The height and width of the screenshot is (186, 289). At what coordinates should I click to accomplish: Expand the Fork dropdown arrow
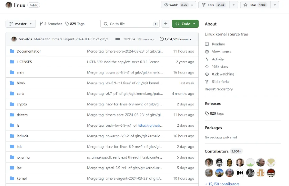click(x=234, y=5)
